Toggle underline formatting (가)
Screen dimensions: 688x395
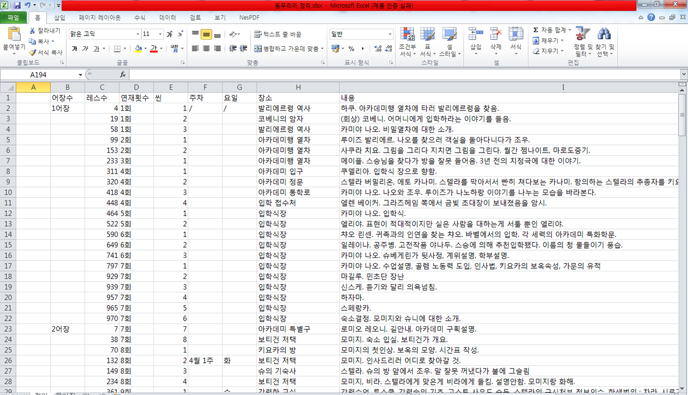(x=97, y=48)
